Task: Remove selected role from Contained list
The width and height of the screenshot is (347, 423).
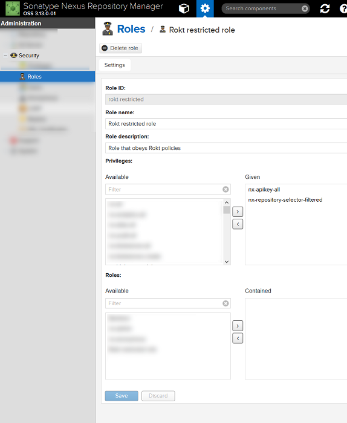Action: (x=238, y=338)
